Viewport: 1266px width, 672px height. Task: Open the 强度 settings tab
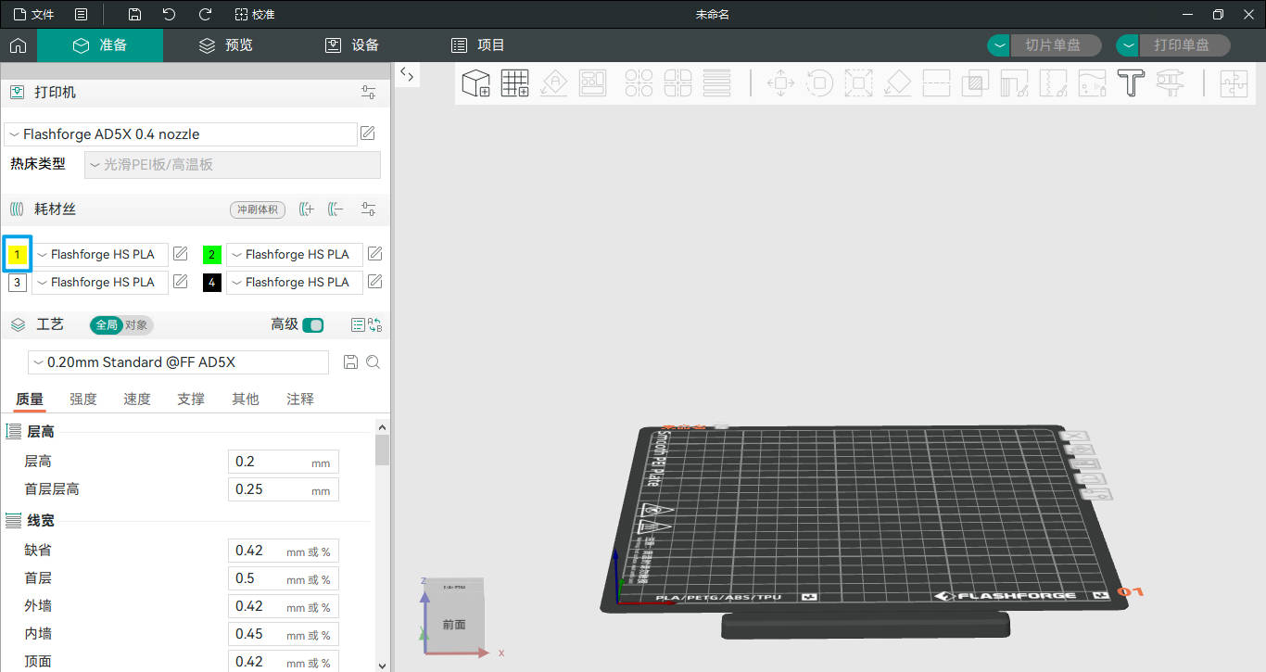tap(83, 399)
